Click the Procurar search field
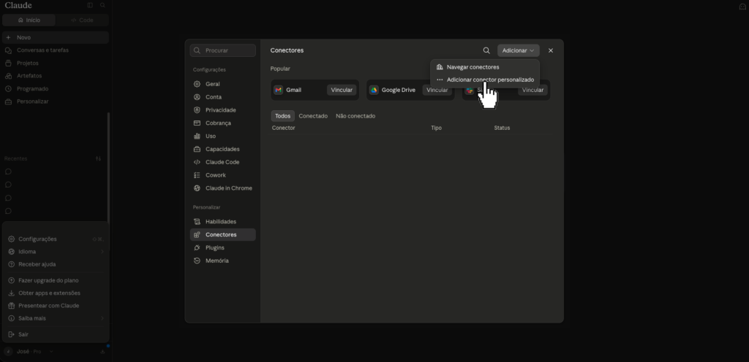This screenshot has width=749, height=362. pyautogui.click(x=223, y=50)
